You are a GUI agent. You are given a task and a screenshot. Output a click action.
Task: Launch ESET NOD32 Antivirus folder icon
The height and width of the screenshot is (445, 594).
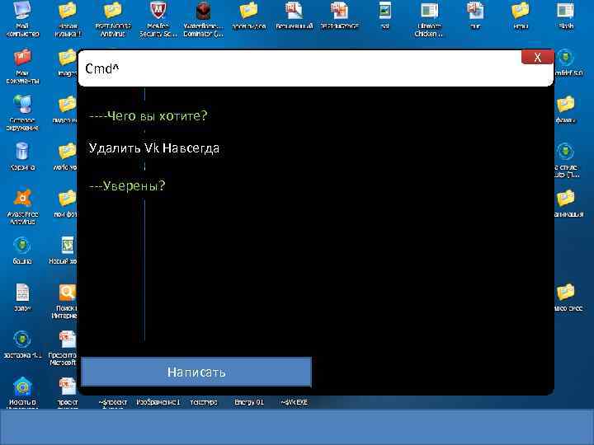coord(112,19)
